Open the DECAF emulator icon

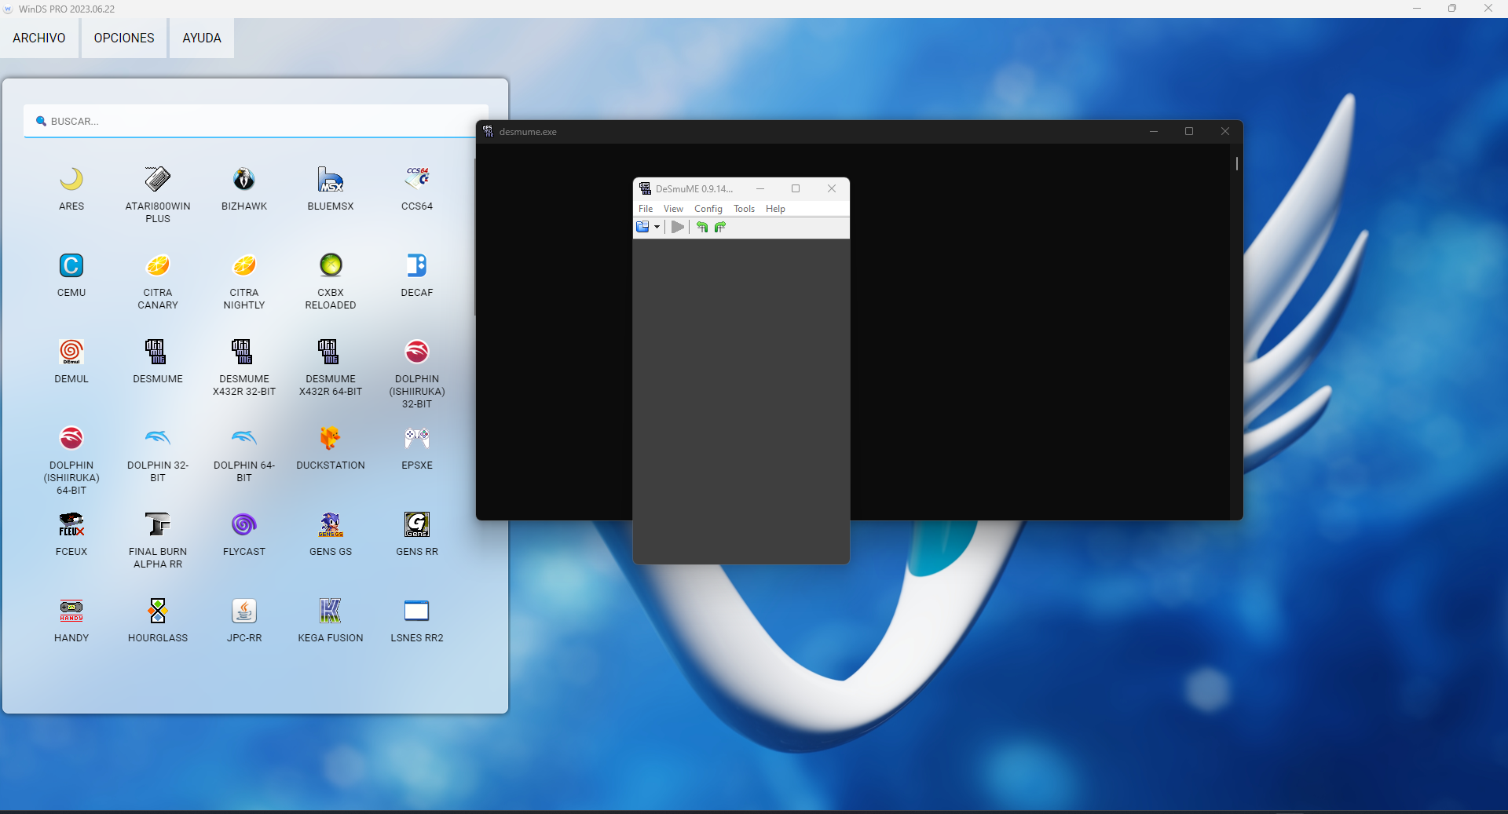[417, 266]
